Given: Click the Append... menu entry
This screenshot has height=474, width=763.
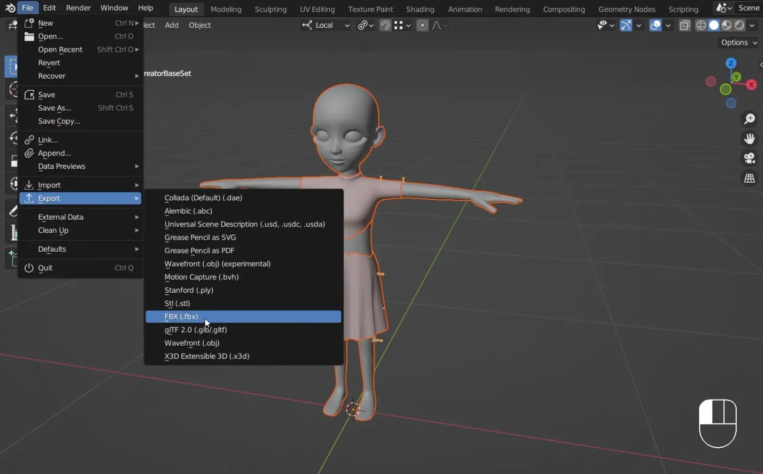Looking at the screenshot, I should [80, 153].
